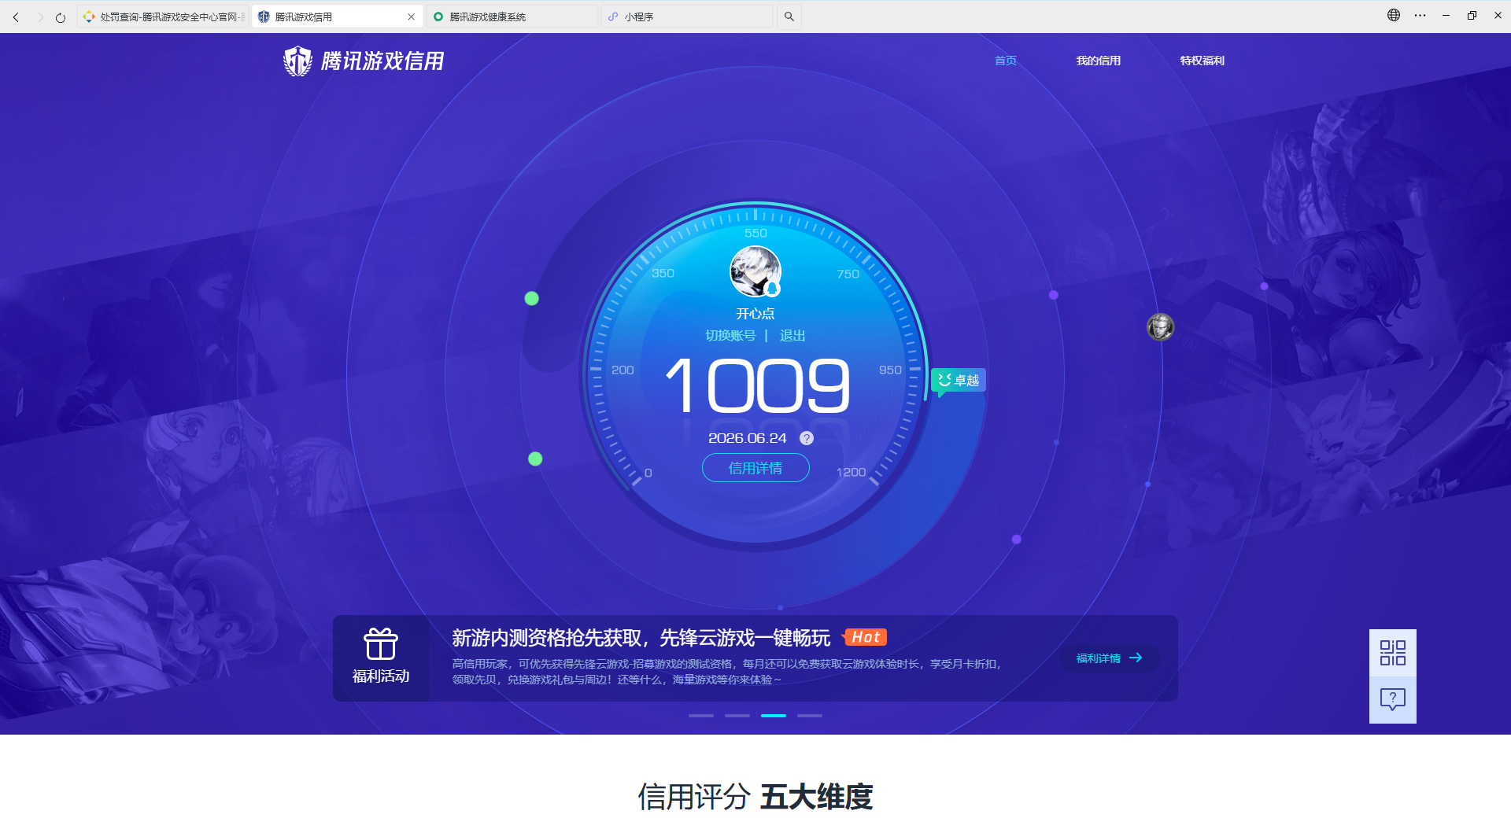The image size is (1511, 818).
Task: Select the second carousel indicator
Action: pyautogui.click(x=737, y=716)
